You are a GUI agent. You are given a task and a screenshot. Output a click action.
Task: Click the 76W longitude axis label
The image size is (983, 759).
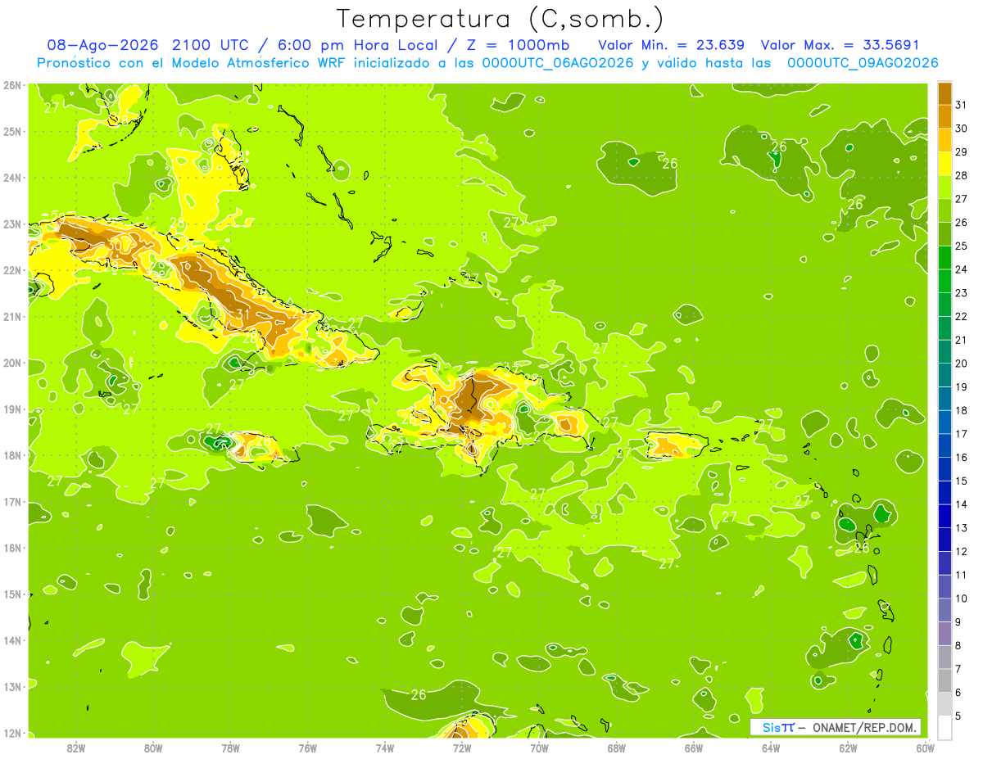click(x=308, y=748)
